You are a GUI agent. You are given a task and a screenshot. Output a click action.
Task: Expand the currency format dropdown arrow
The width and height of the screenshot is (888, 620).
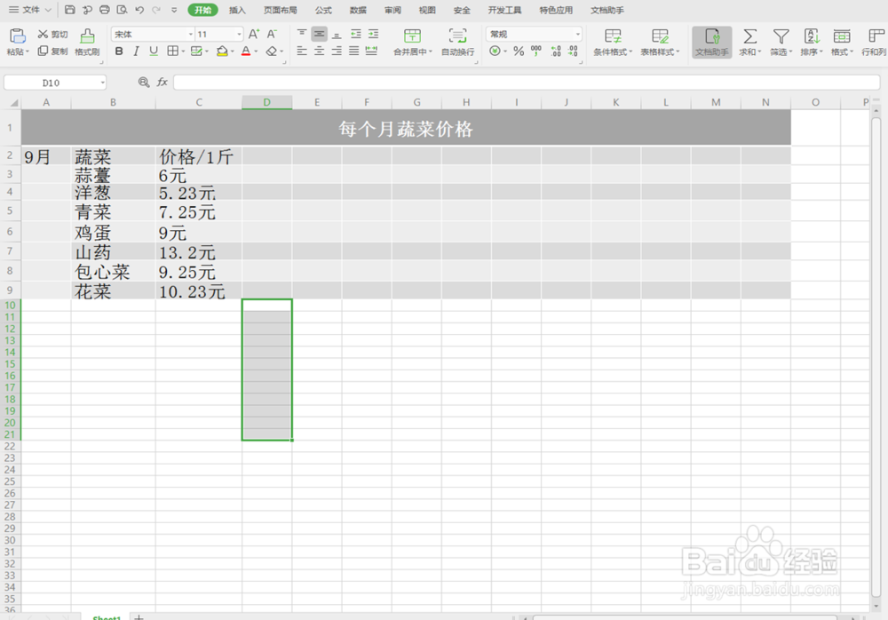coord(505,52)
